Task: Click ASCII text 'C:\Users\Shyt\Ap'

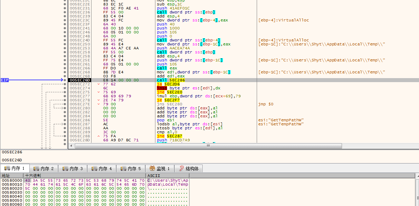Action: point(168,180)
